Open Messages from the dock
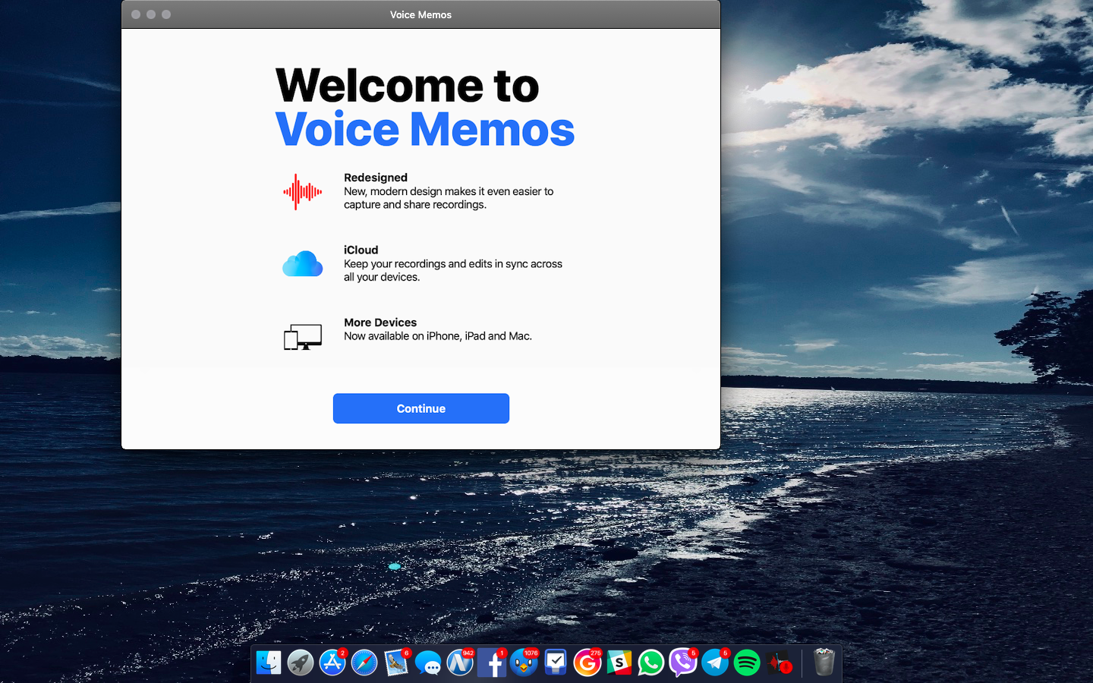1093x683 pixels. click(428, 663)
